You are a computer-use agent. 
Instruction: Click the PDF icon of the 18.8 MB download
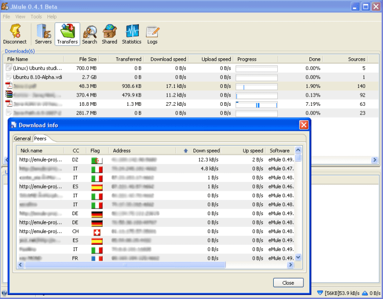click(x=9, y=103)
